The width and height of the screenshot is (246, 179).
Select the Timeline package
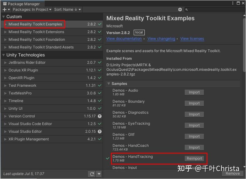(x=52, y=101)
